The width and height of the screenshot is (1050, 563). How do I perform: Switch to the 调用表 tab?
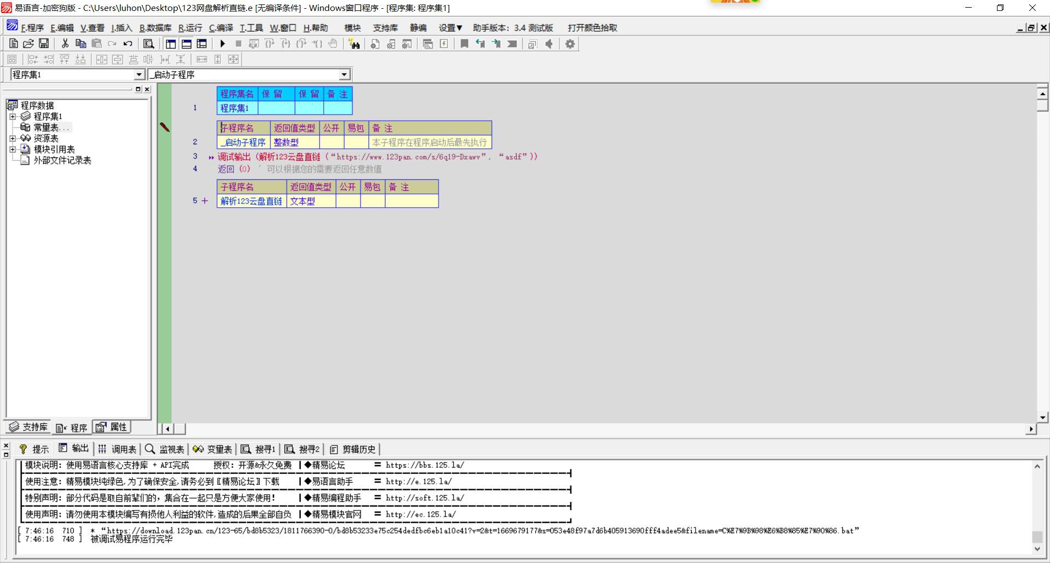tap(117, 449)
